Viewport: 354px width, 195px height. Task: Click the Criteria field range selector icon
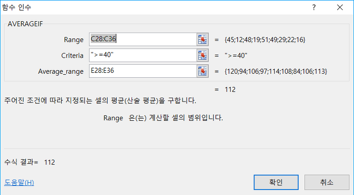202,56
